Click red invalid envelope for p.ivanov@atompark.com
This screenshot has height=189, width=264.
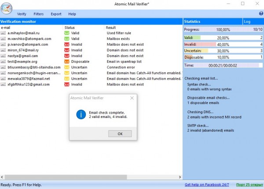pos(67,44)
